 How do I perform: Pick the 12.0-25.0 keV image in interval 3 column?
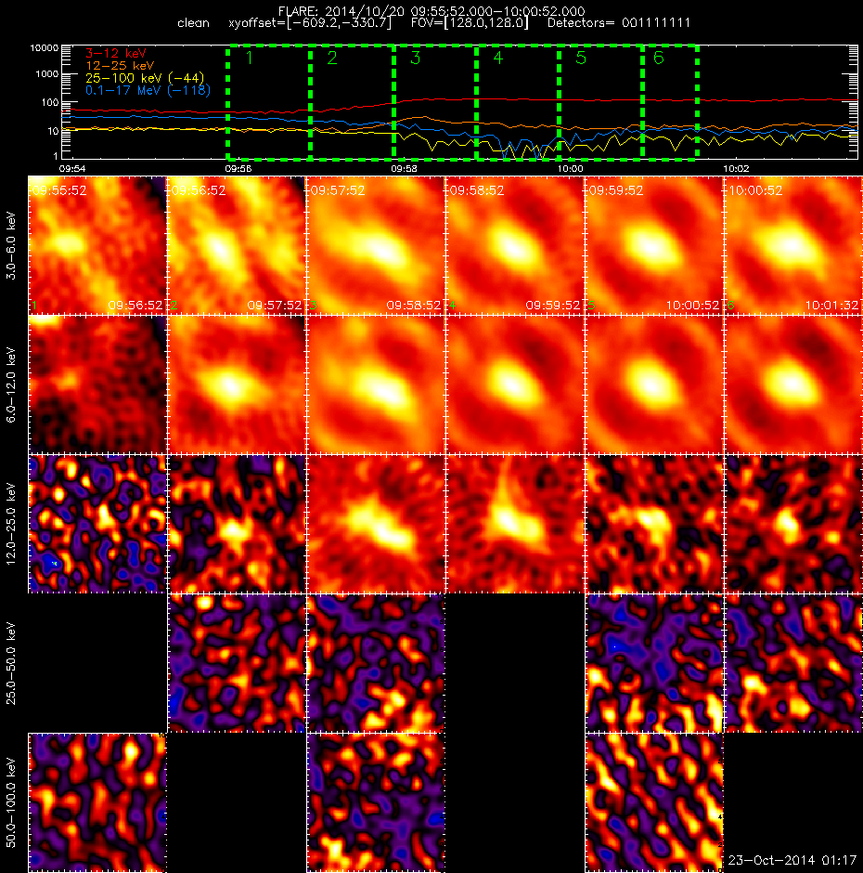click(376, 524)
